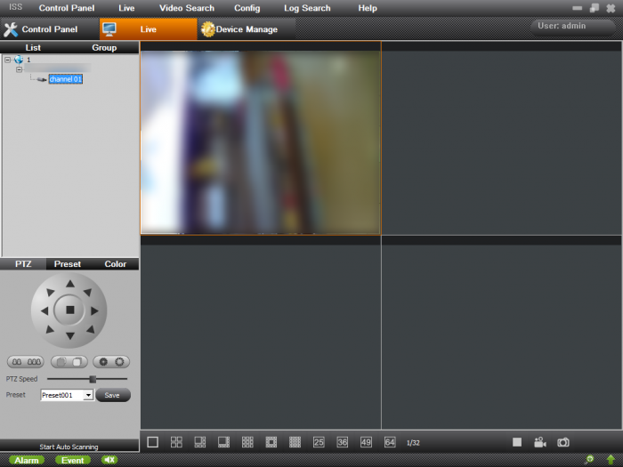The height and width of the screenshot is (467, 623).
Task: Select the 6-view split layout
Action: pos(200,442)
